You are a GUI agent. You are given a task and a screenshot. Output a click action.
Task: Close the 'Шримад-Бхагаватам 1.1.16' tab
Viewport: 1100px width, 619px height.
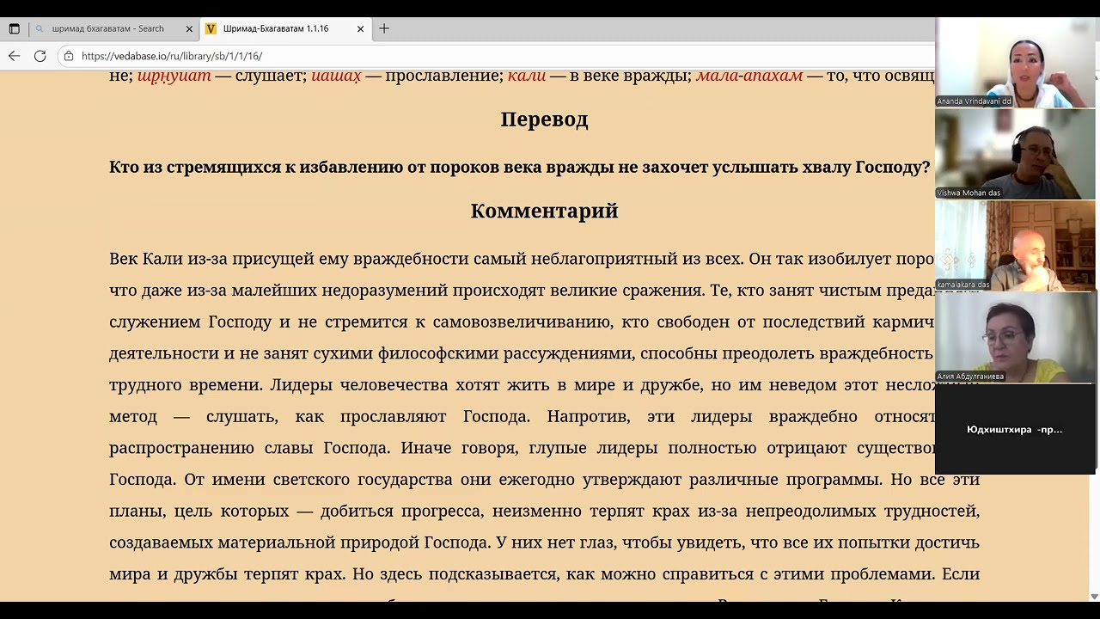(x=360, y=28)
